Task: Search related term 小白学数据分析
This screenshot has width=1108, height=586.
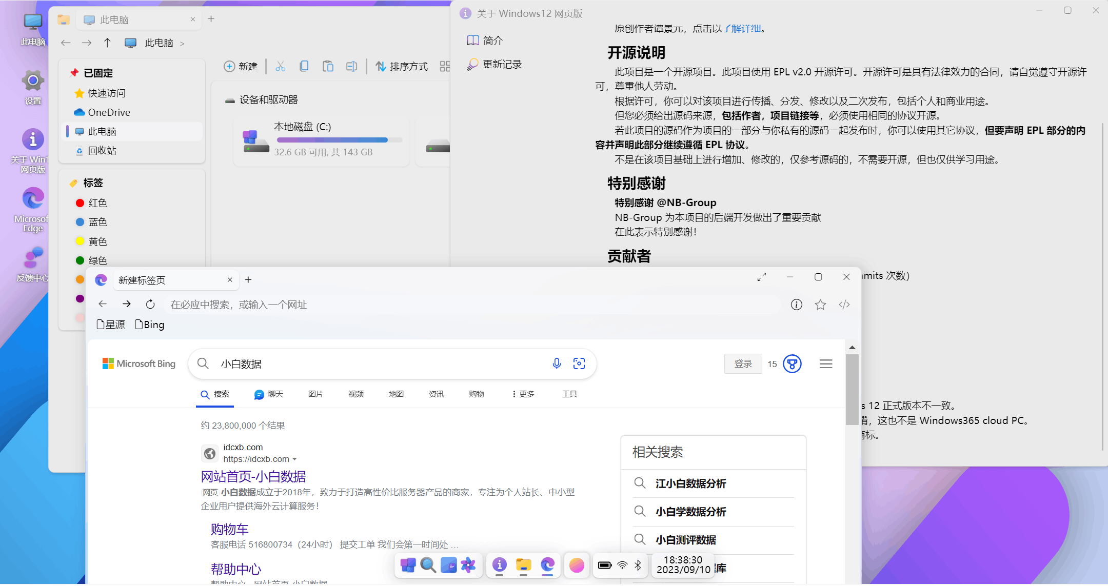Action: point(690,512)
